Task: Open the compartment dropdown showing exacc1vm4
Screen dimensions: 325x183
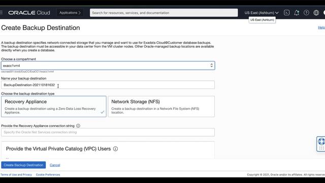Action: point(108,66)
